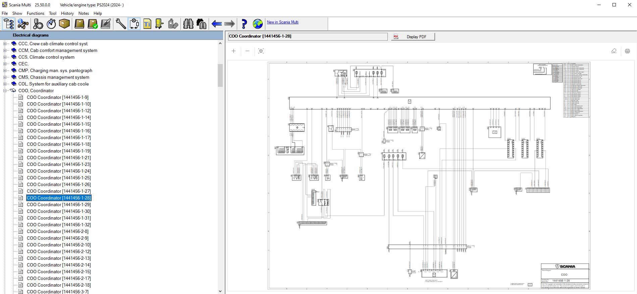Zoom in on diagram with plus button
This screenshot has width=637, height=294.
234,51
